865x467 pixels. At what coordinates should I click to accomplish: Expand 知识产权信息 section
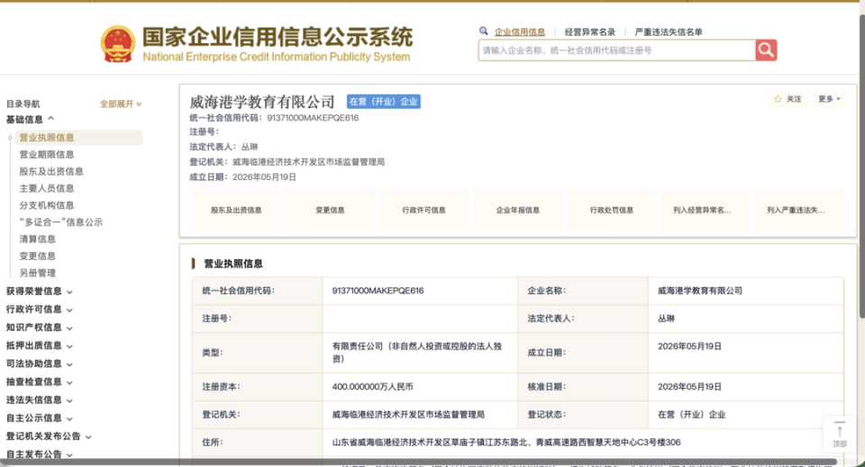(39, 328)
